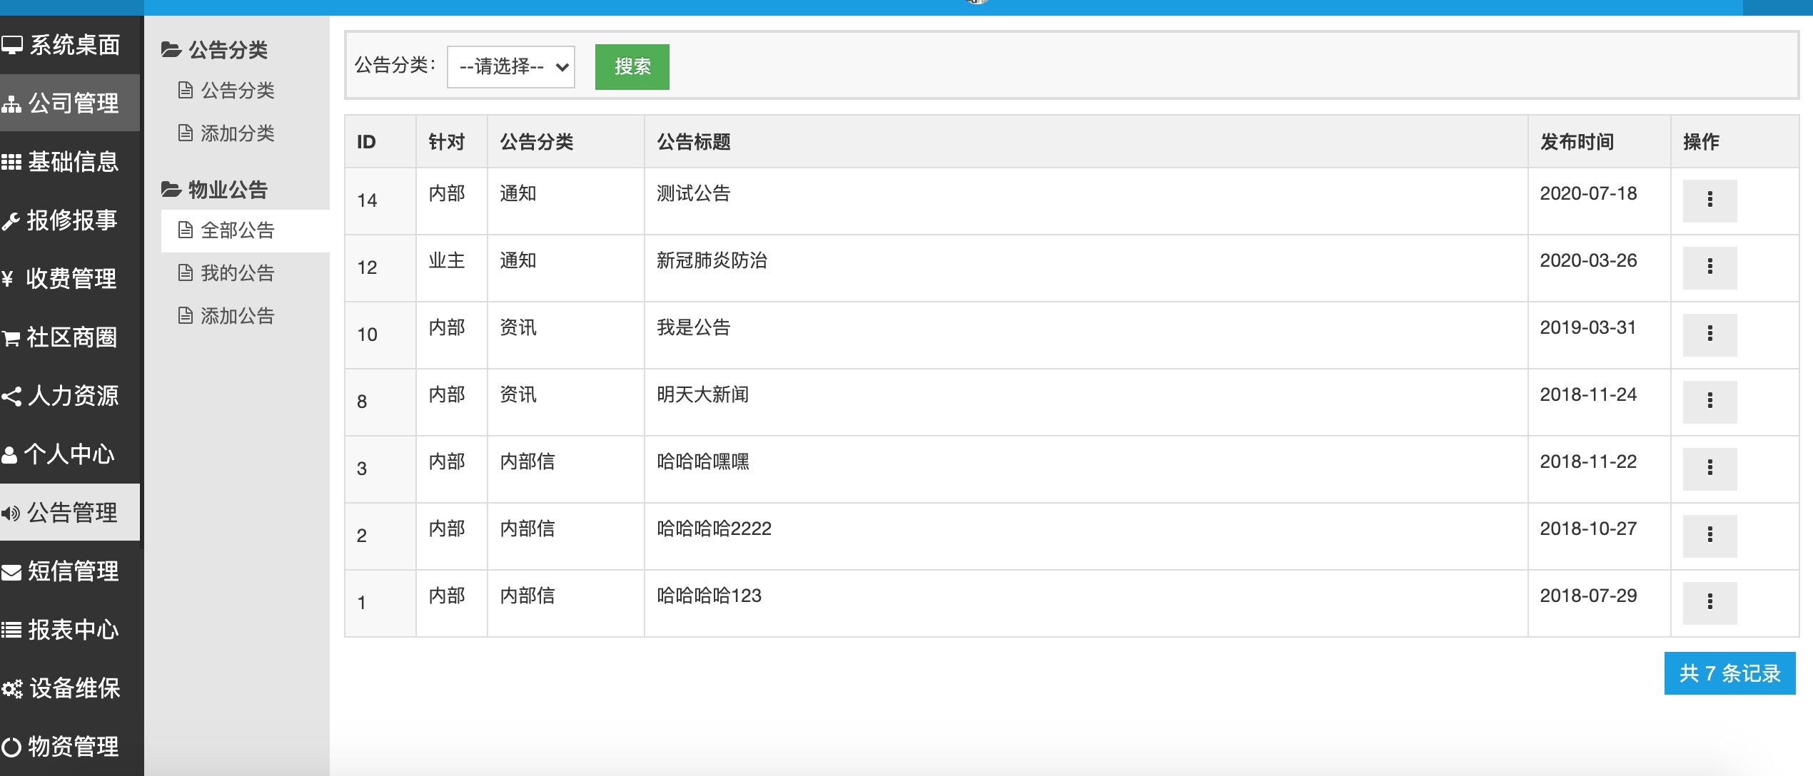Click the speaker icon beside 公告管理
Viewport: 1813px width, 776px height.
tap(11, 513)
